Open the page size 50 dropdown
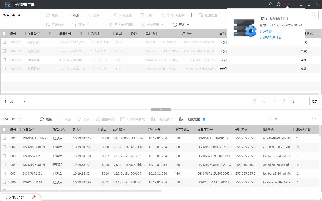 (18, 101)
